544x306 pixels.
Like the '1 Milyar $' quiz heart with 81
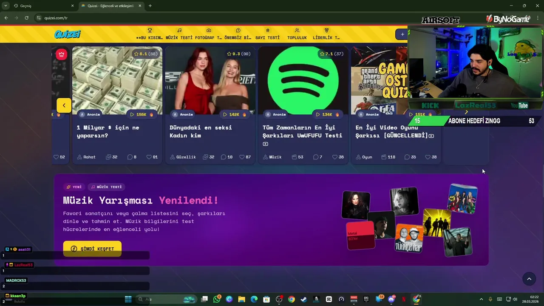[152, 157]
